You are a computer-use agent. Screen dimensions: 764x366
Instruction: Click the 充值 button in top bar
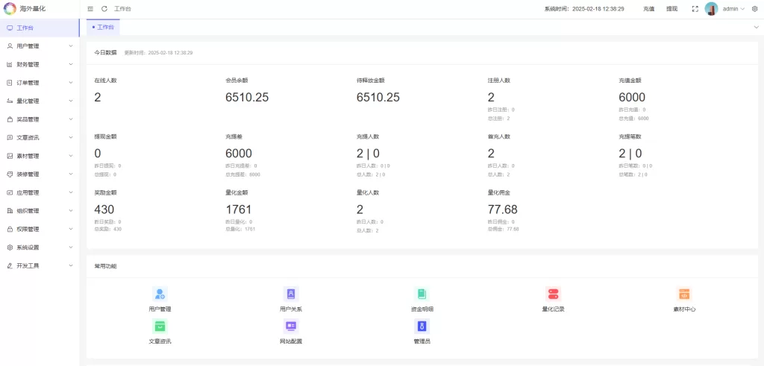click(x=648, y=9)
